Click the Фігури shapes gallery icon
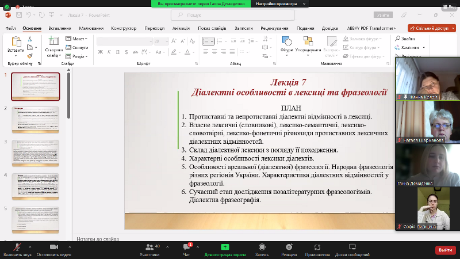The width and height of the screenshot is (460, 259). tap(287, 41)
